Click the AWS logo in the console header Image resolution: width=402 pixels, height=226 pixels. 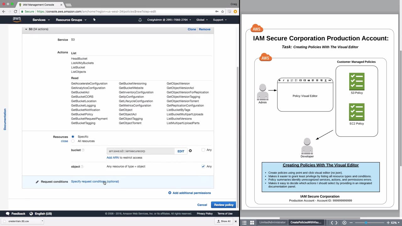(17, 19)
